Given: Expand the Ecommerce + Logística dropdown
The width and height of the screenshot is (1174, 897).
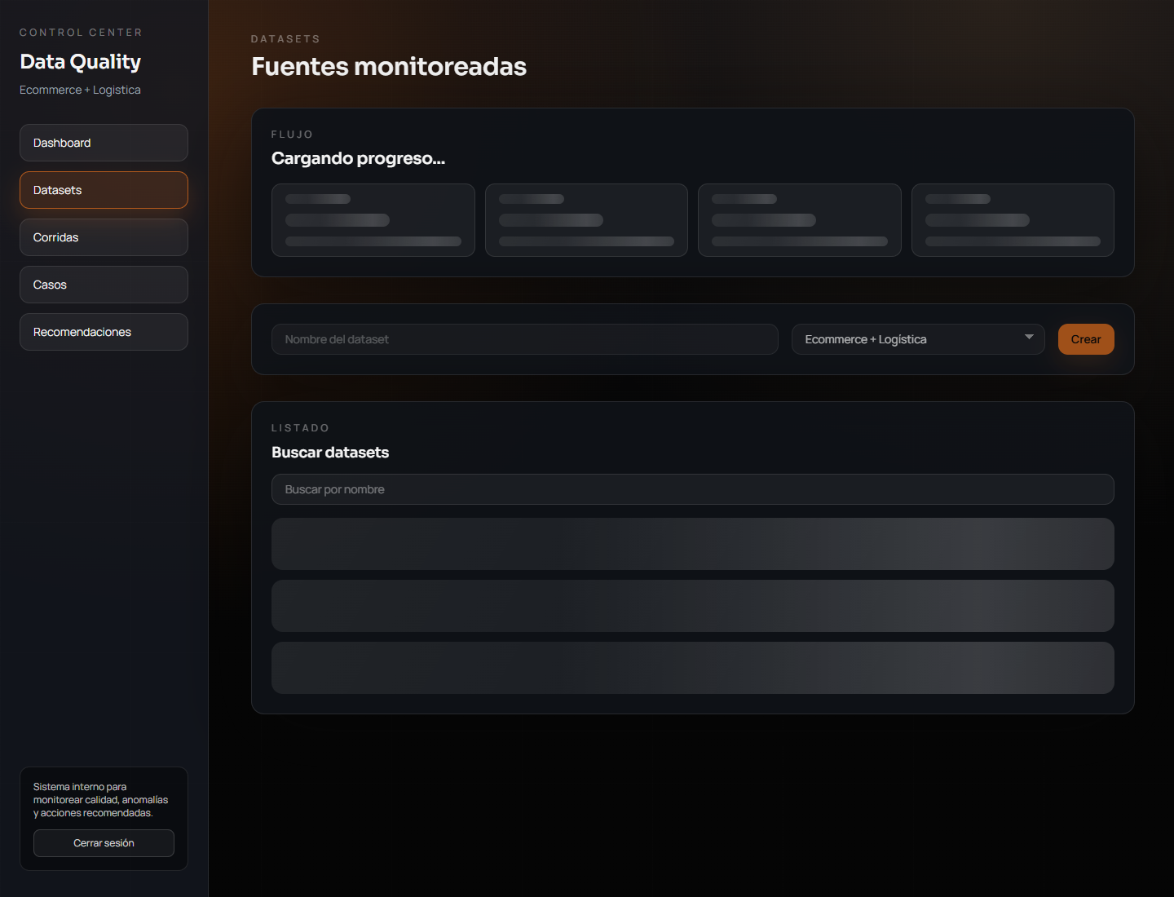Looking at the screenshot, I should (917, 339).
